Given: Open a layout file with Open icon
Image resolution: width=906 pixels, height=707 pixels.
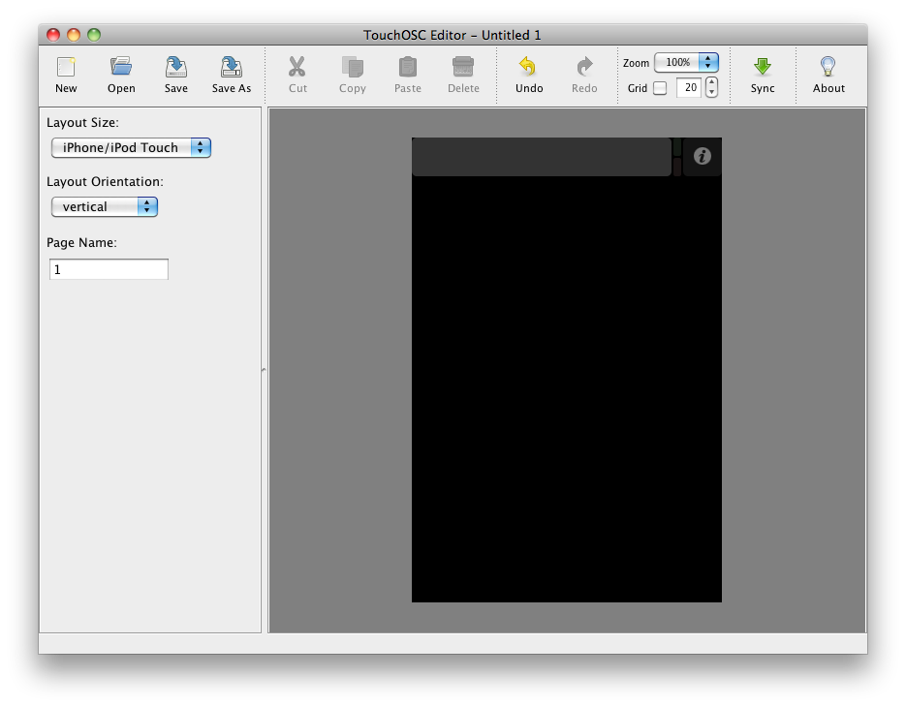Looking at the screenshot, I should [x=121, y=68].
